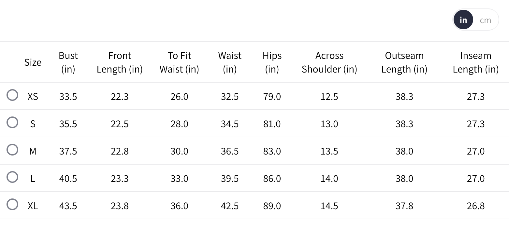Click the Hips (in) column header

(x=272, y=62)
